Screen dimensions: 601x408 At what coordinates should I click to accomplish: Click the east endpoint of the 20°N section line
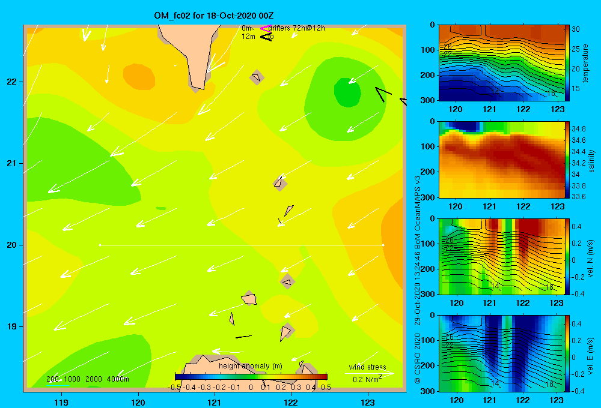(383, 245)
